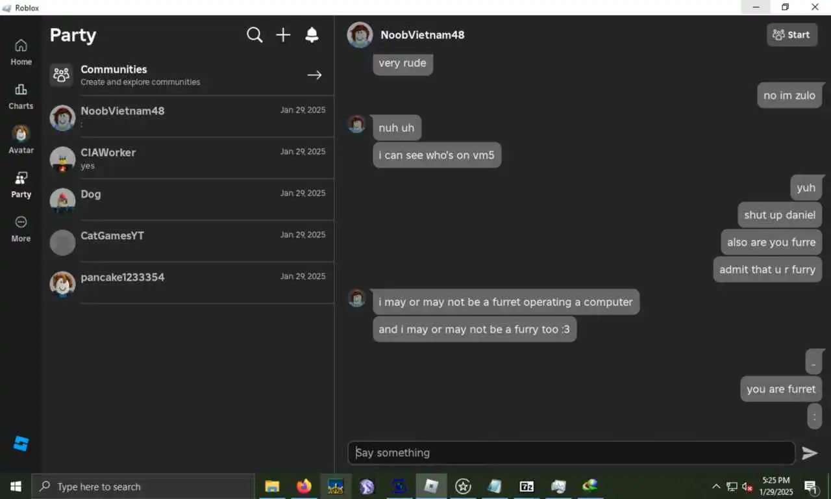Image resolution: width=831 pixels, height=499 pixels.
Task: Click the 'yuh' message bubble
Action: coord(806,188)
